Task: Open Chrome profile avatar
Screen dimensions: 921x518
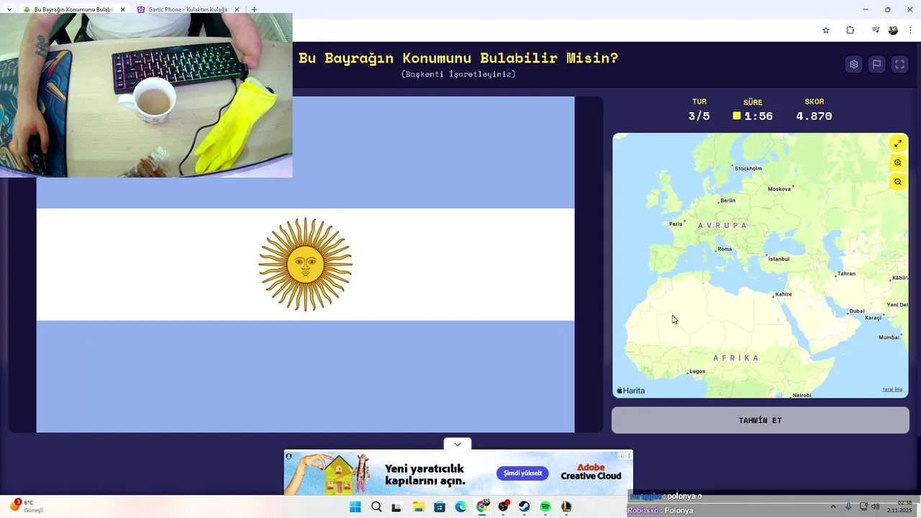Action: click(893, 30)
